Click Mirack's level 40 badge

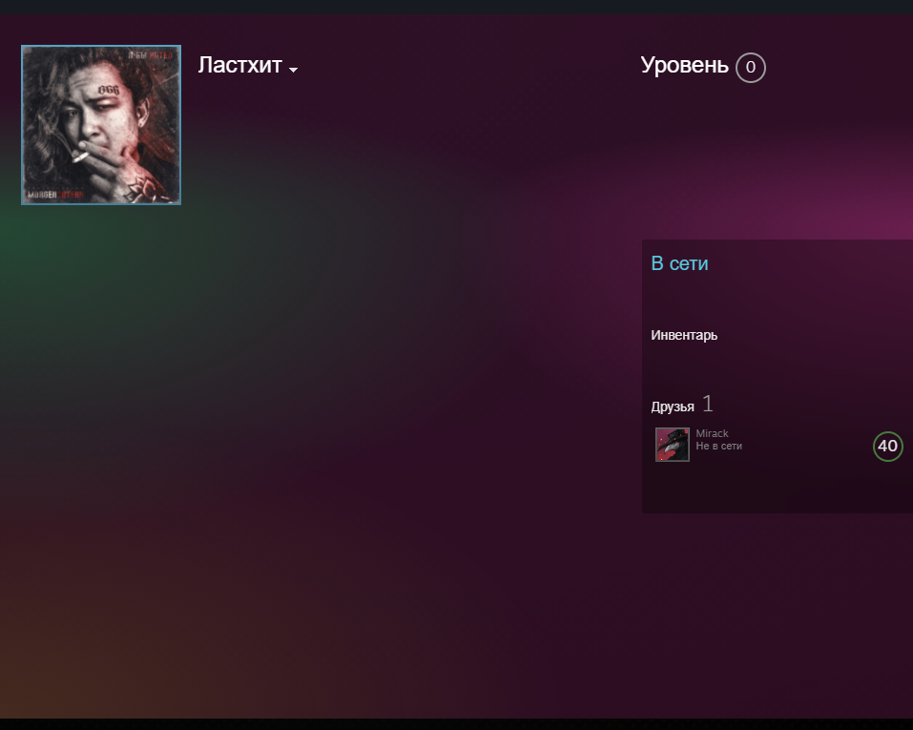click(888, 447)
